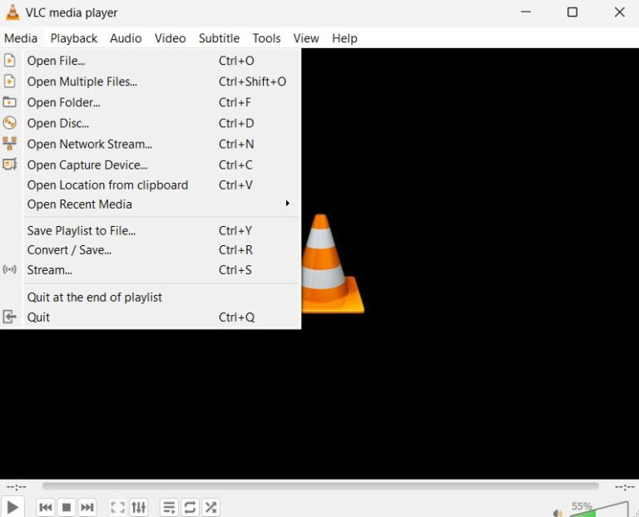
Task: Choose Convert / Save option
Action: coord(69,250)
